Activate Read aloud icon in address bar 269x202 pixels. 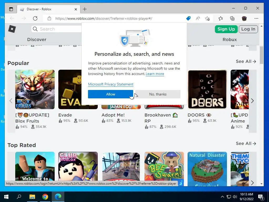(198, 18)
